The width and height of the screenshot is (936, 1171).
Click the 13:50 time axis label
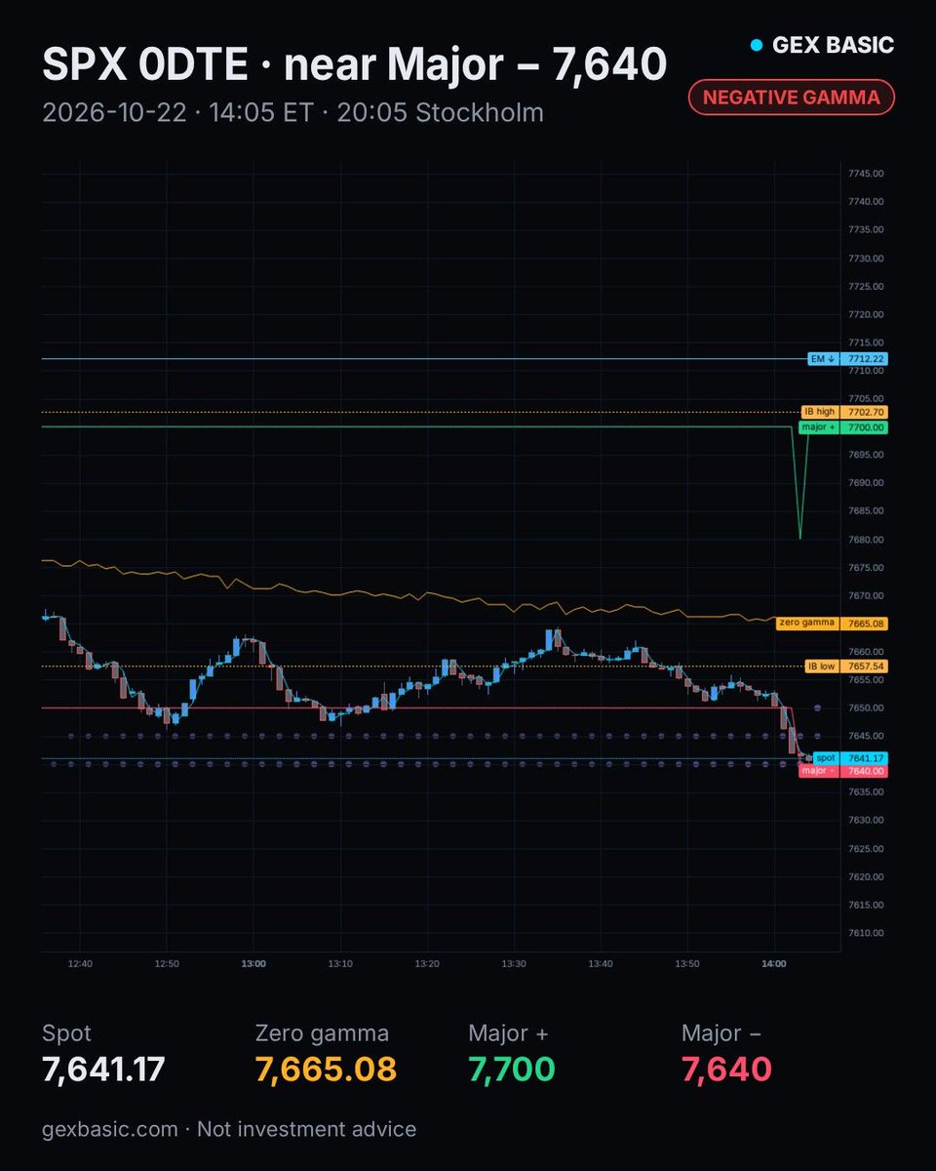(687, 964)
